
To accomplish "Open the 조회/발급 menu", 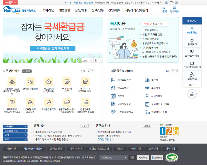I will coord(48,10).
